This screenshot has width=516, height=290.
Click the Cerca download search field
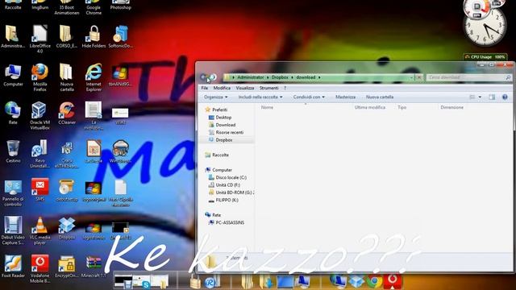pos(468,77)
